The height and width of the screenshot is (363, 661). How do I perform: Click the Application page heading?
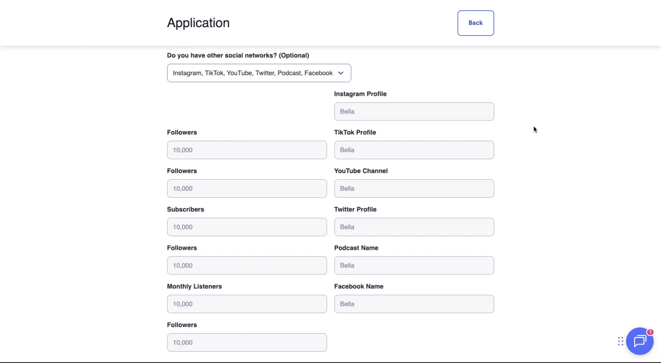click(x=198, y=22)
